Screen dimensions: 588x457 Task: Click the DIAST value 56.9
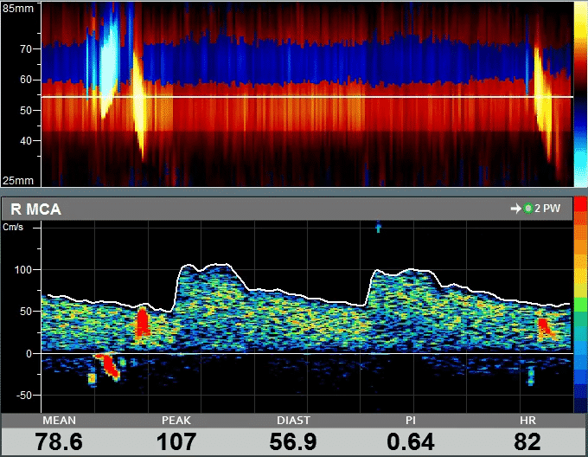click(293, 441)
